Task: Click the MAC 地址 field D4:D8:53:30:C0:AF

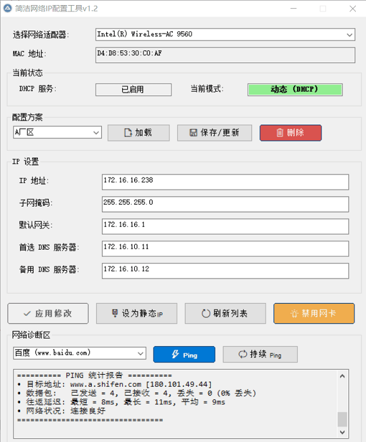Action: tap(225, 55)
